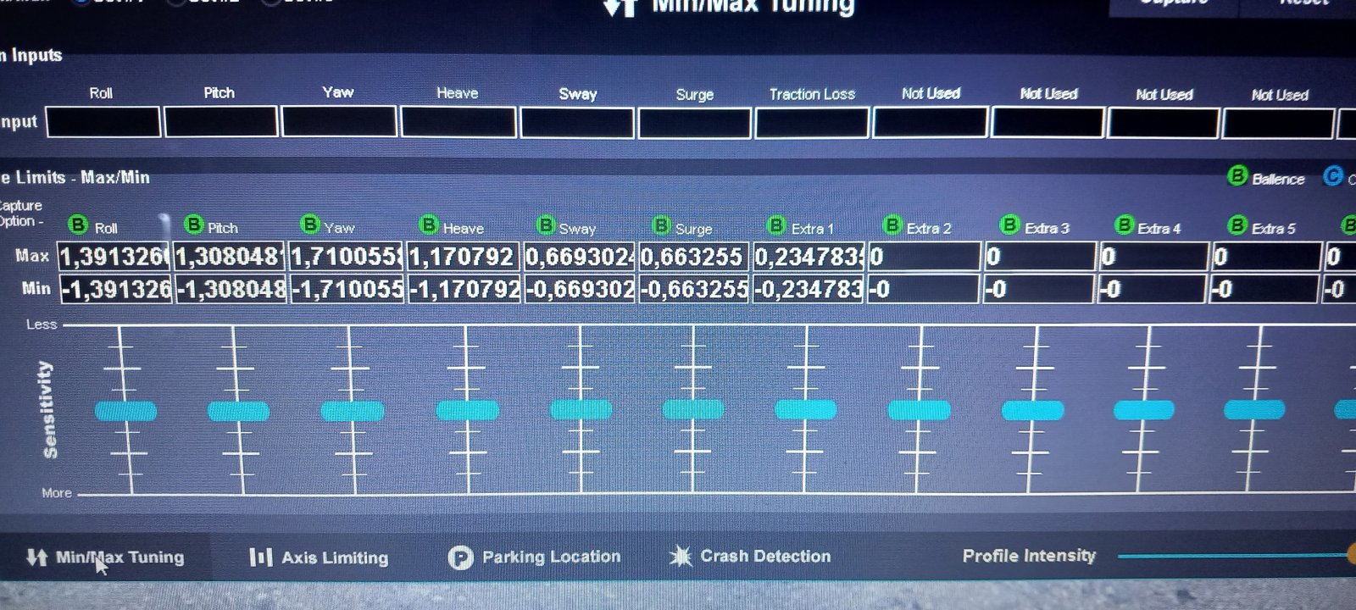The image size is (1356, 610).
Task: Click the Sway input box in the Inputs row
Action: pyautogui.click(x=577, y=123)
